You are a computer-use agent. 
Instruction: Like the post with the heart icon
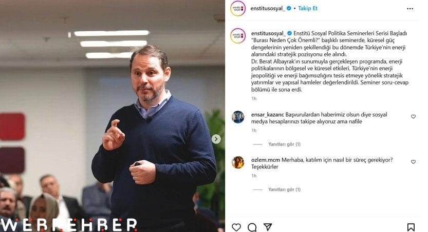[x=236, y=227]
